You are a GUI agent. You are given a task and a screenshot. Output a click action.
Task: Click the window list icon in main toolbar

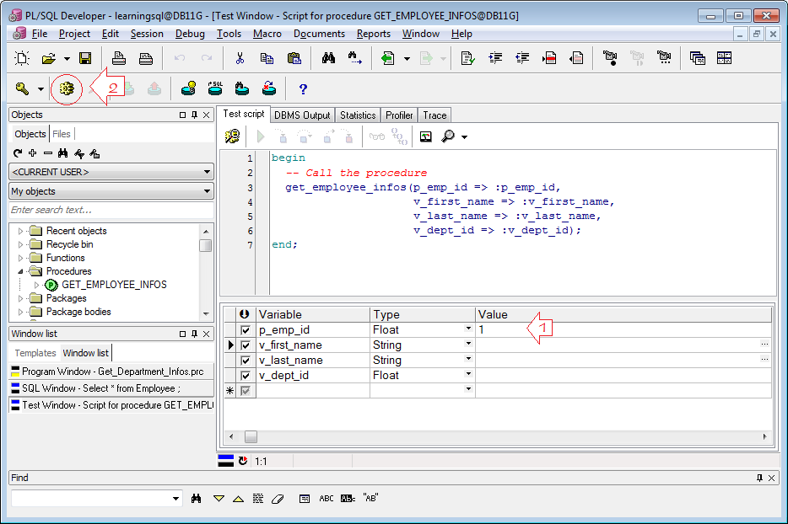tap(698, 58)
